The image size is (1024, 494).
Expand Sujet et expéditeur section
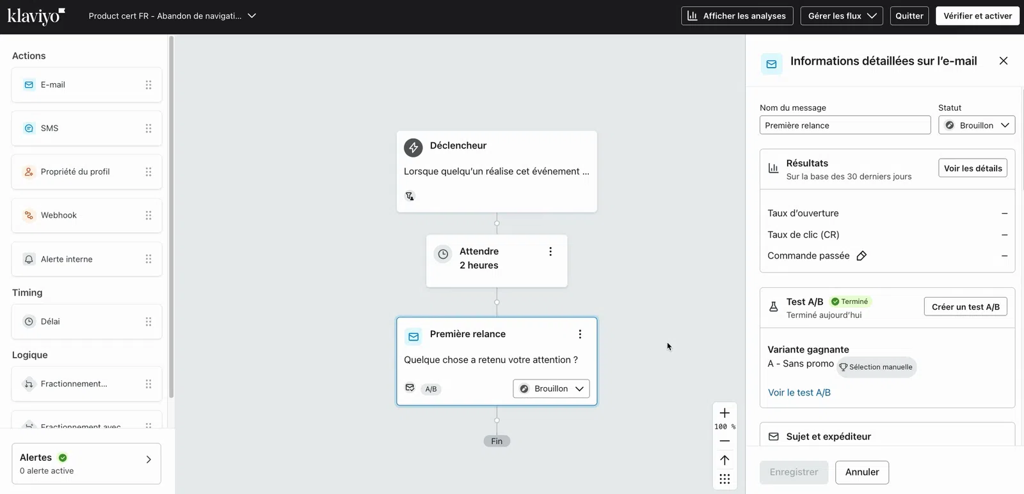887,436
